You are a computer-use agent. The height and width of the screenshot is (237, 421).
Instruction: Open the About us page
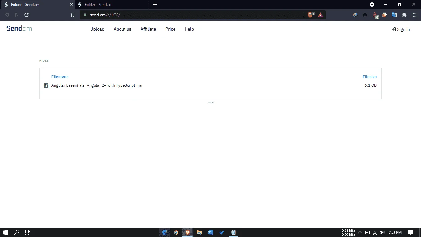122,29
